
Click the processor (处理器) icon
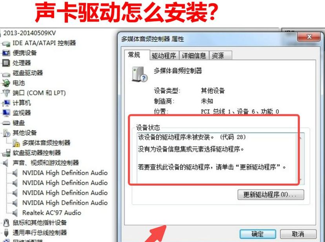(x=6, y=63)
